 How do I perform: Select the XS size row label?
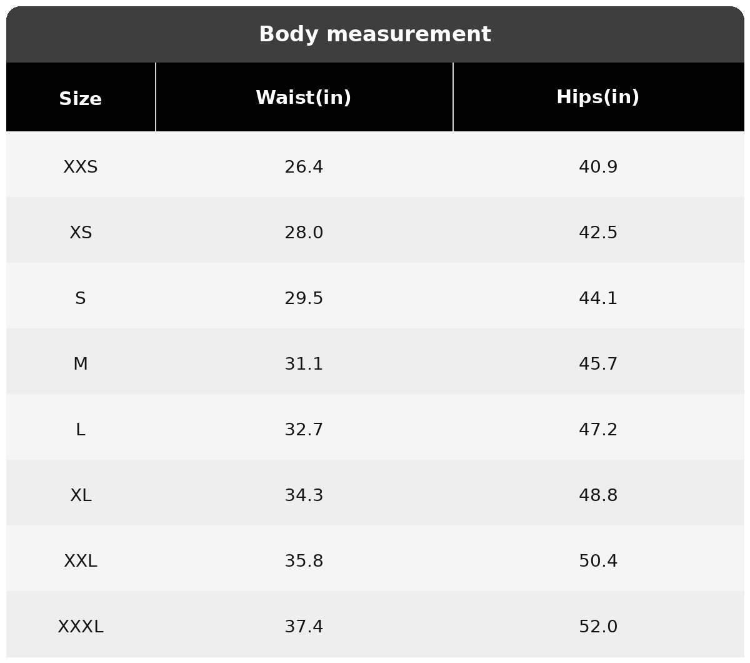coord(81,233)
